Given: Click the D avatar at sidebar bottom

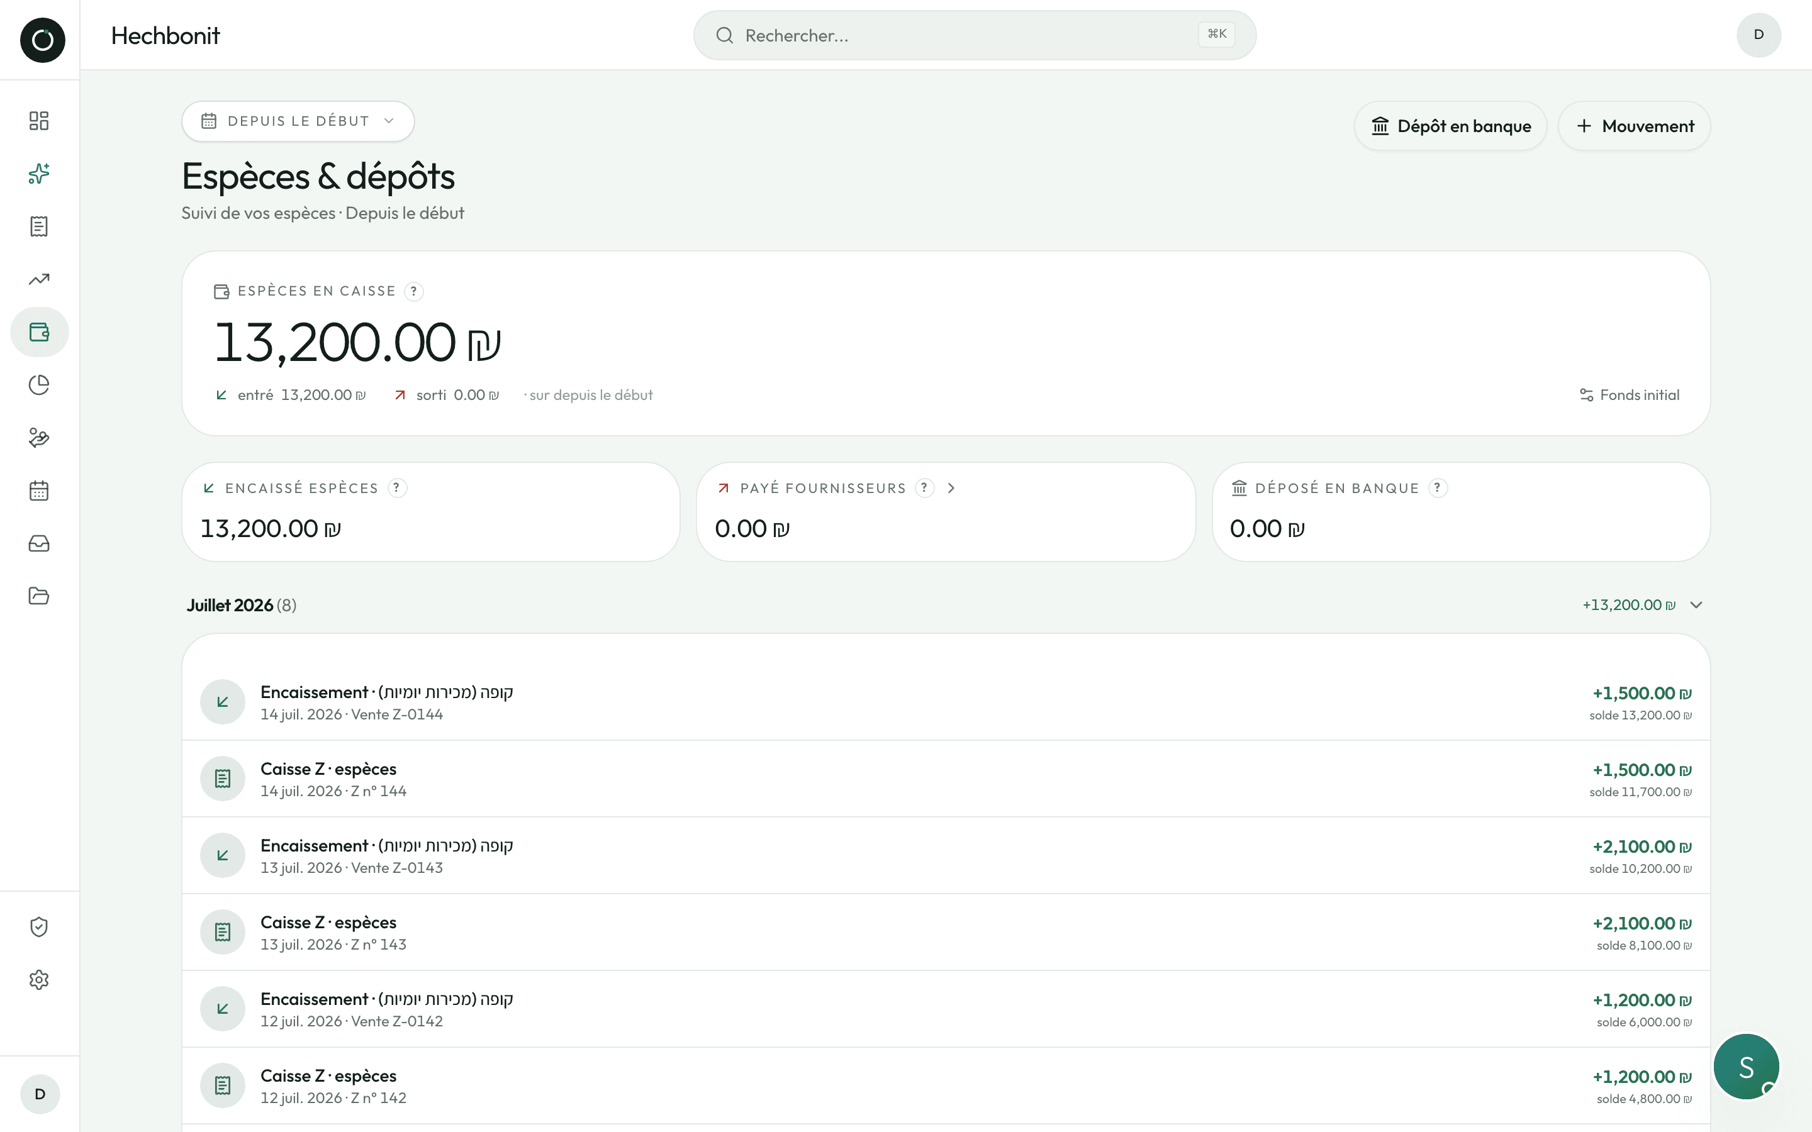Looking at the screenshot, I should click(40, 1094).
